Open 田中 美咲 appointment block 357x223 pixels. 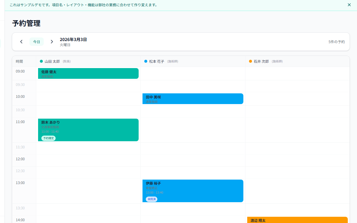[x=193, y=99]
